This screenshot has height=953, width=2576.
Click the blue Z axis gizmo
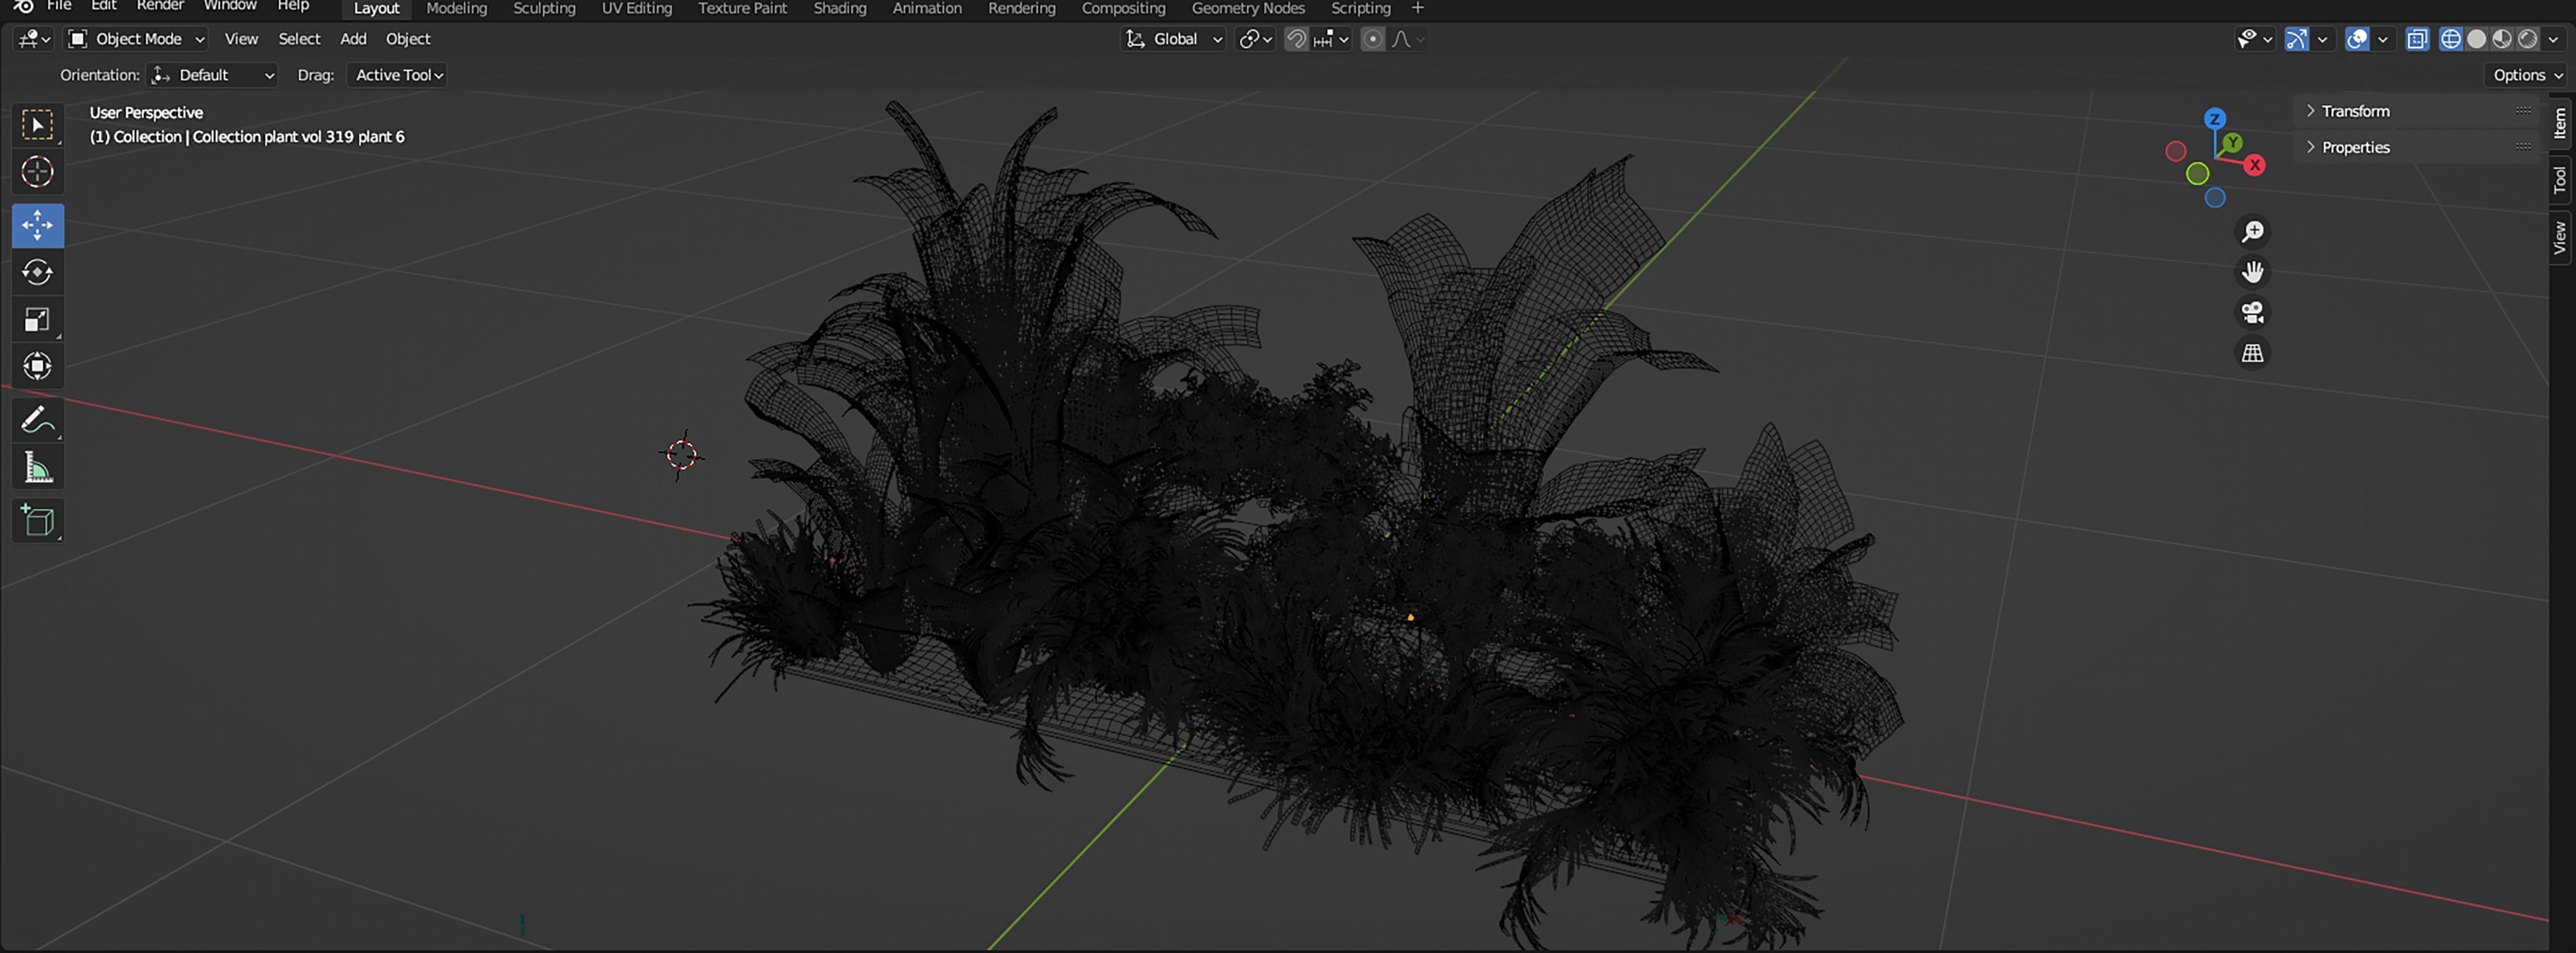2215,119
